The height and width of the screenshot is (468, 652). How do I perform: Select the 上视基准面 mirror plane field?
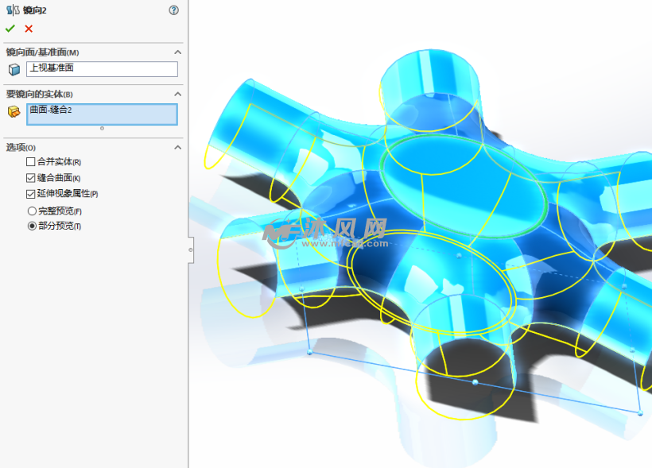102,69
